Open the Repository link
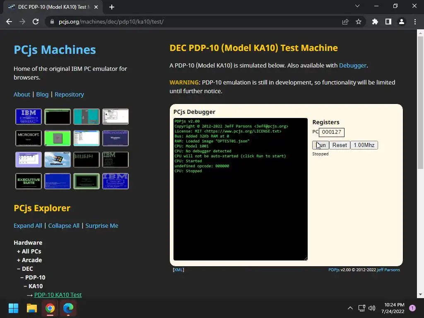Image resolution: width=424 pixels, height=318 pixels. click(69, 94)
